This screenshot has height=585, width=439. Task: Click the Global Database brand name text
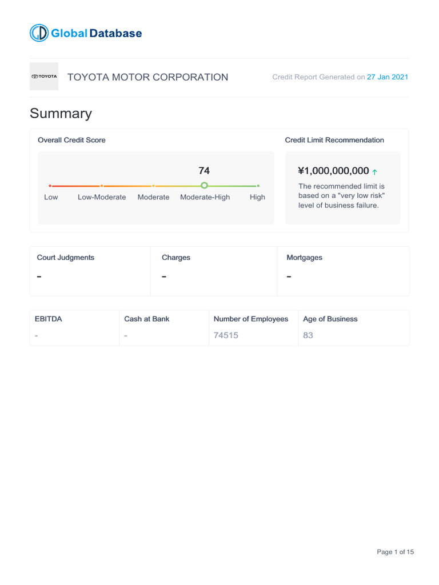(96, 33)
